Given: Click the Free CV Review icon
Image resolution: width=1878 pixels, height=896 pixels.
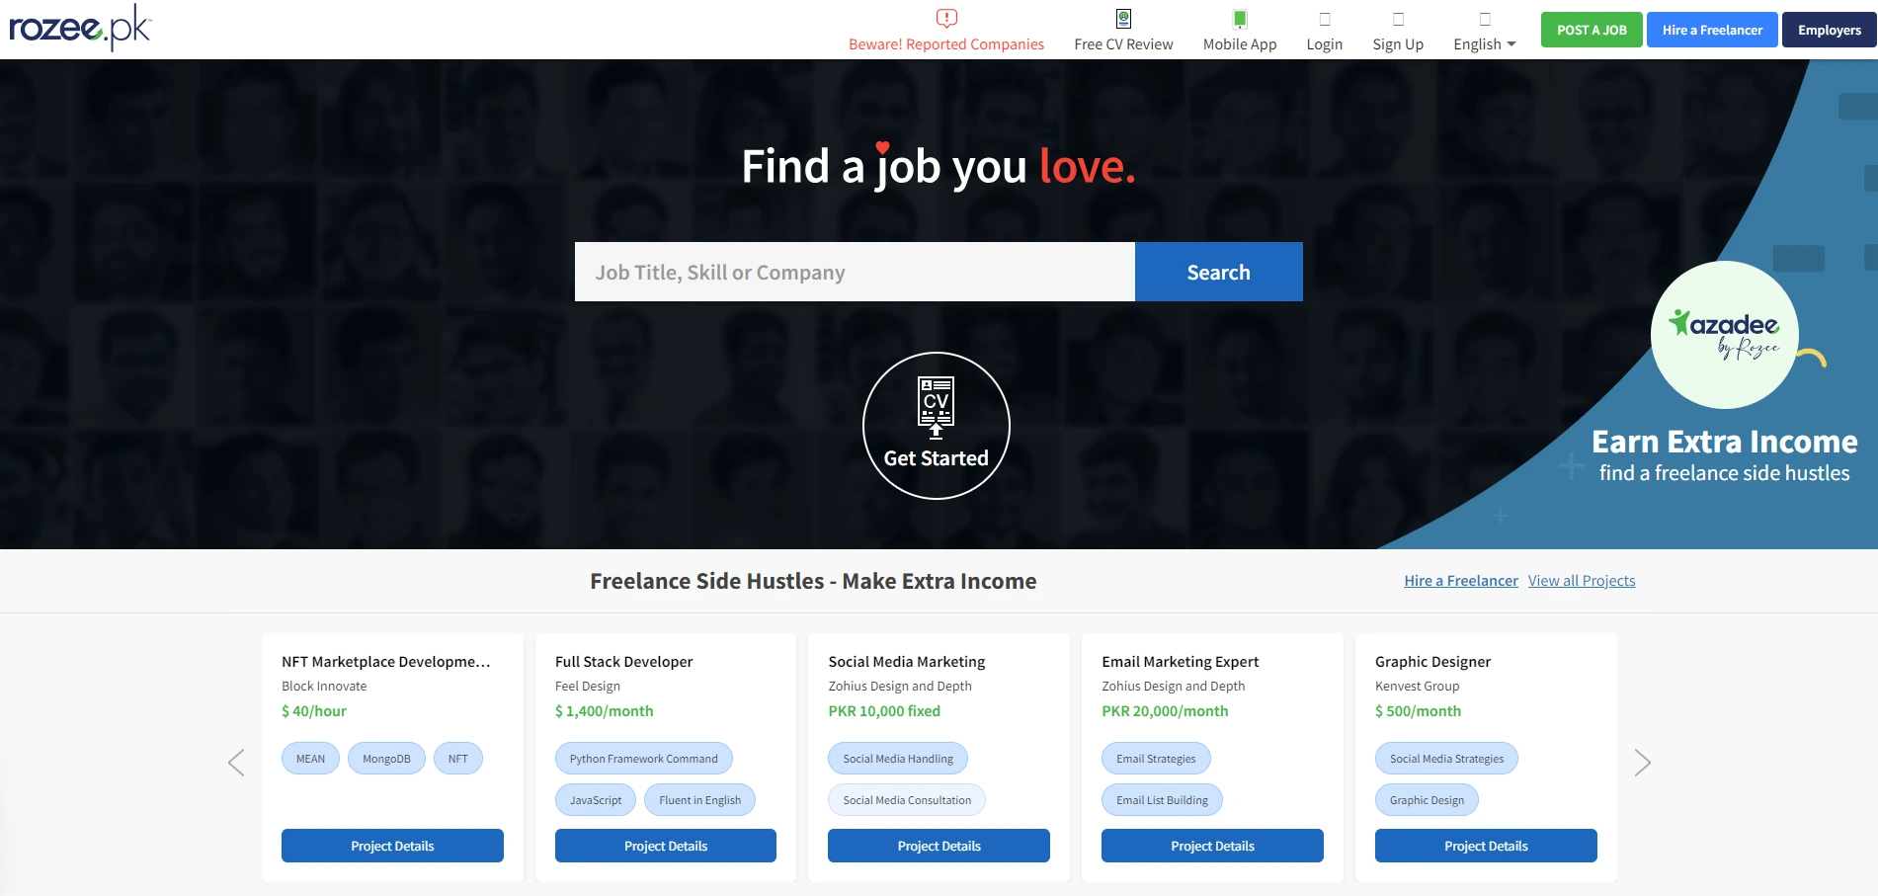Looking at the screenshot, I should tap(1123, 18).
